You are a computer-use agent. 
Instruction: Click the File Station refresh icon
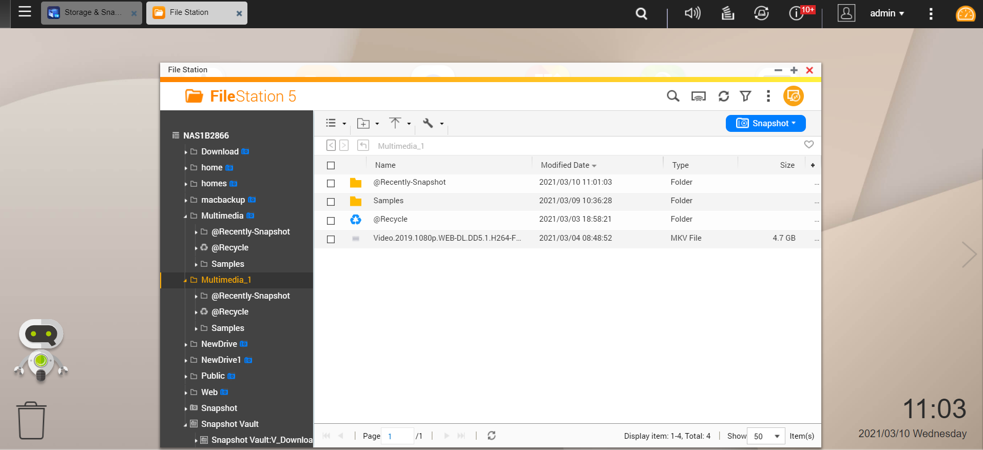point(723,96)
